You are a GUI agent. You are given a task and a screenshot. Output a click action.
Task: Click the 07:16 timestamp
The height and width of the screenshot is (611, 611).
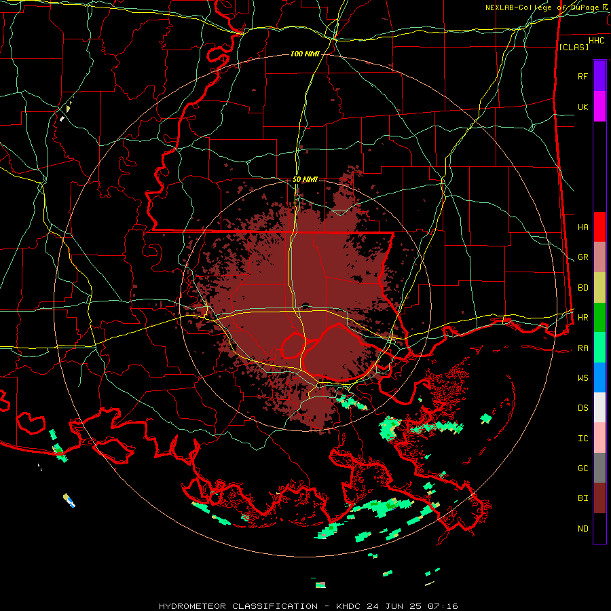pos(443,606)
